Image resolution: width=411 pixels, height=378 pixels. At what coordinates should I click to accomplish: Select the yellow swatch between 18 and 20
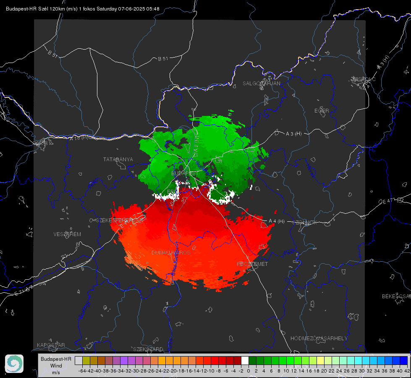coord(321,361)
